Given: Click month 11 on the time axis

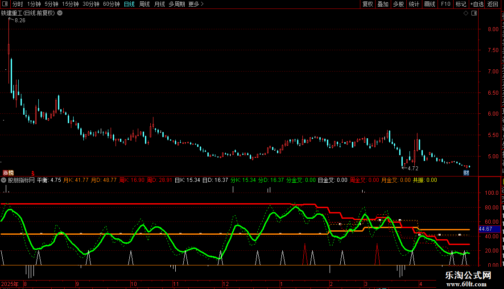Looking at the screenshot, I should tap(176, 284).
